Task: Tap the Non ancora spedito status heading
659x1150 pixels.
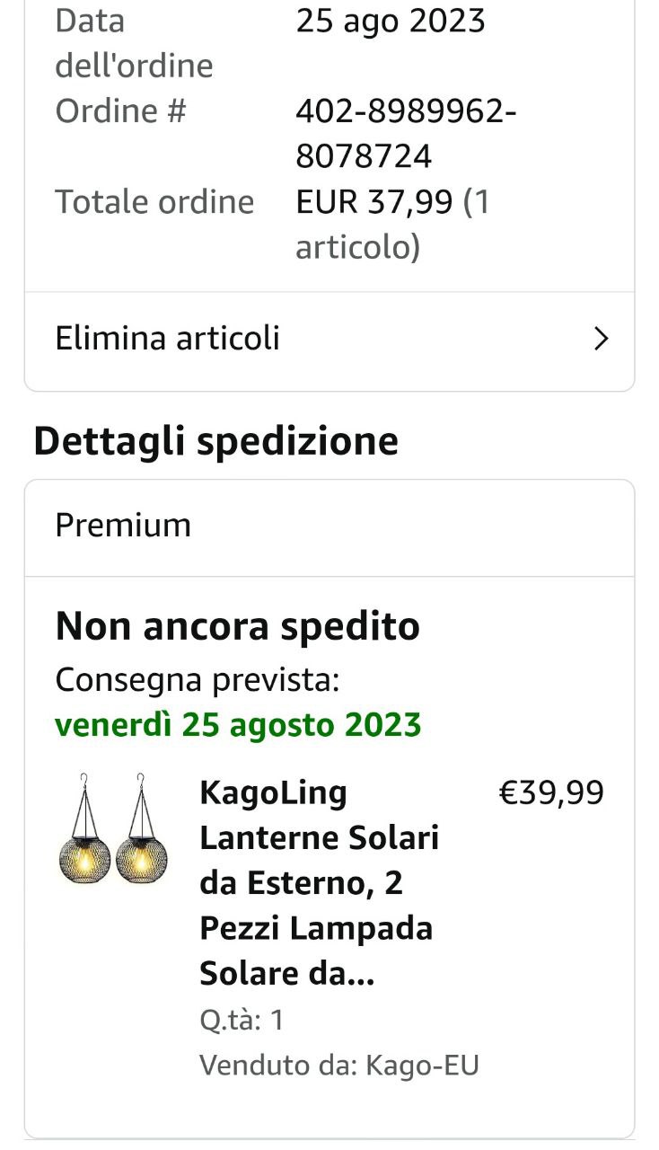Action: tap(238, 626)
